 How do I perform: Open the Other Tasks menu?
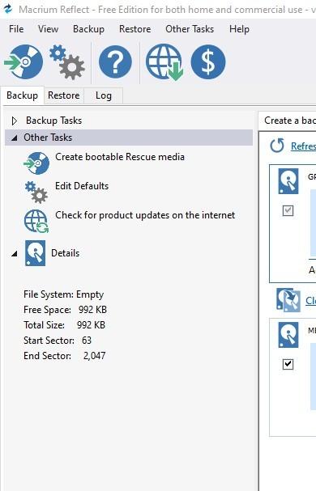pyautogui.click(x=190, y=29)
